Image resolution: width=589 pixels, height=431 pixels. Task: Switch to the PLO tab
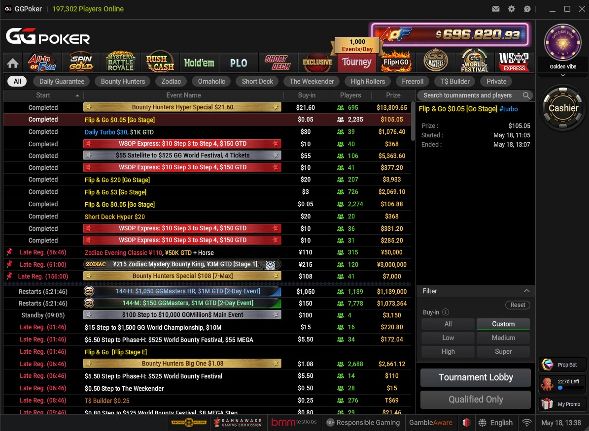point(239,62)
